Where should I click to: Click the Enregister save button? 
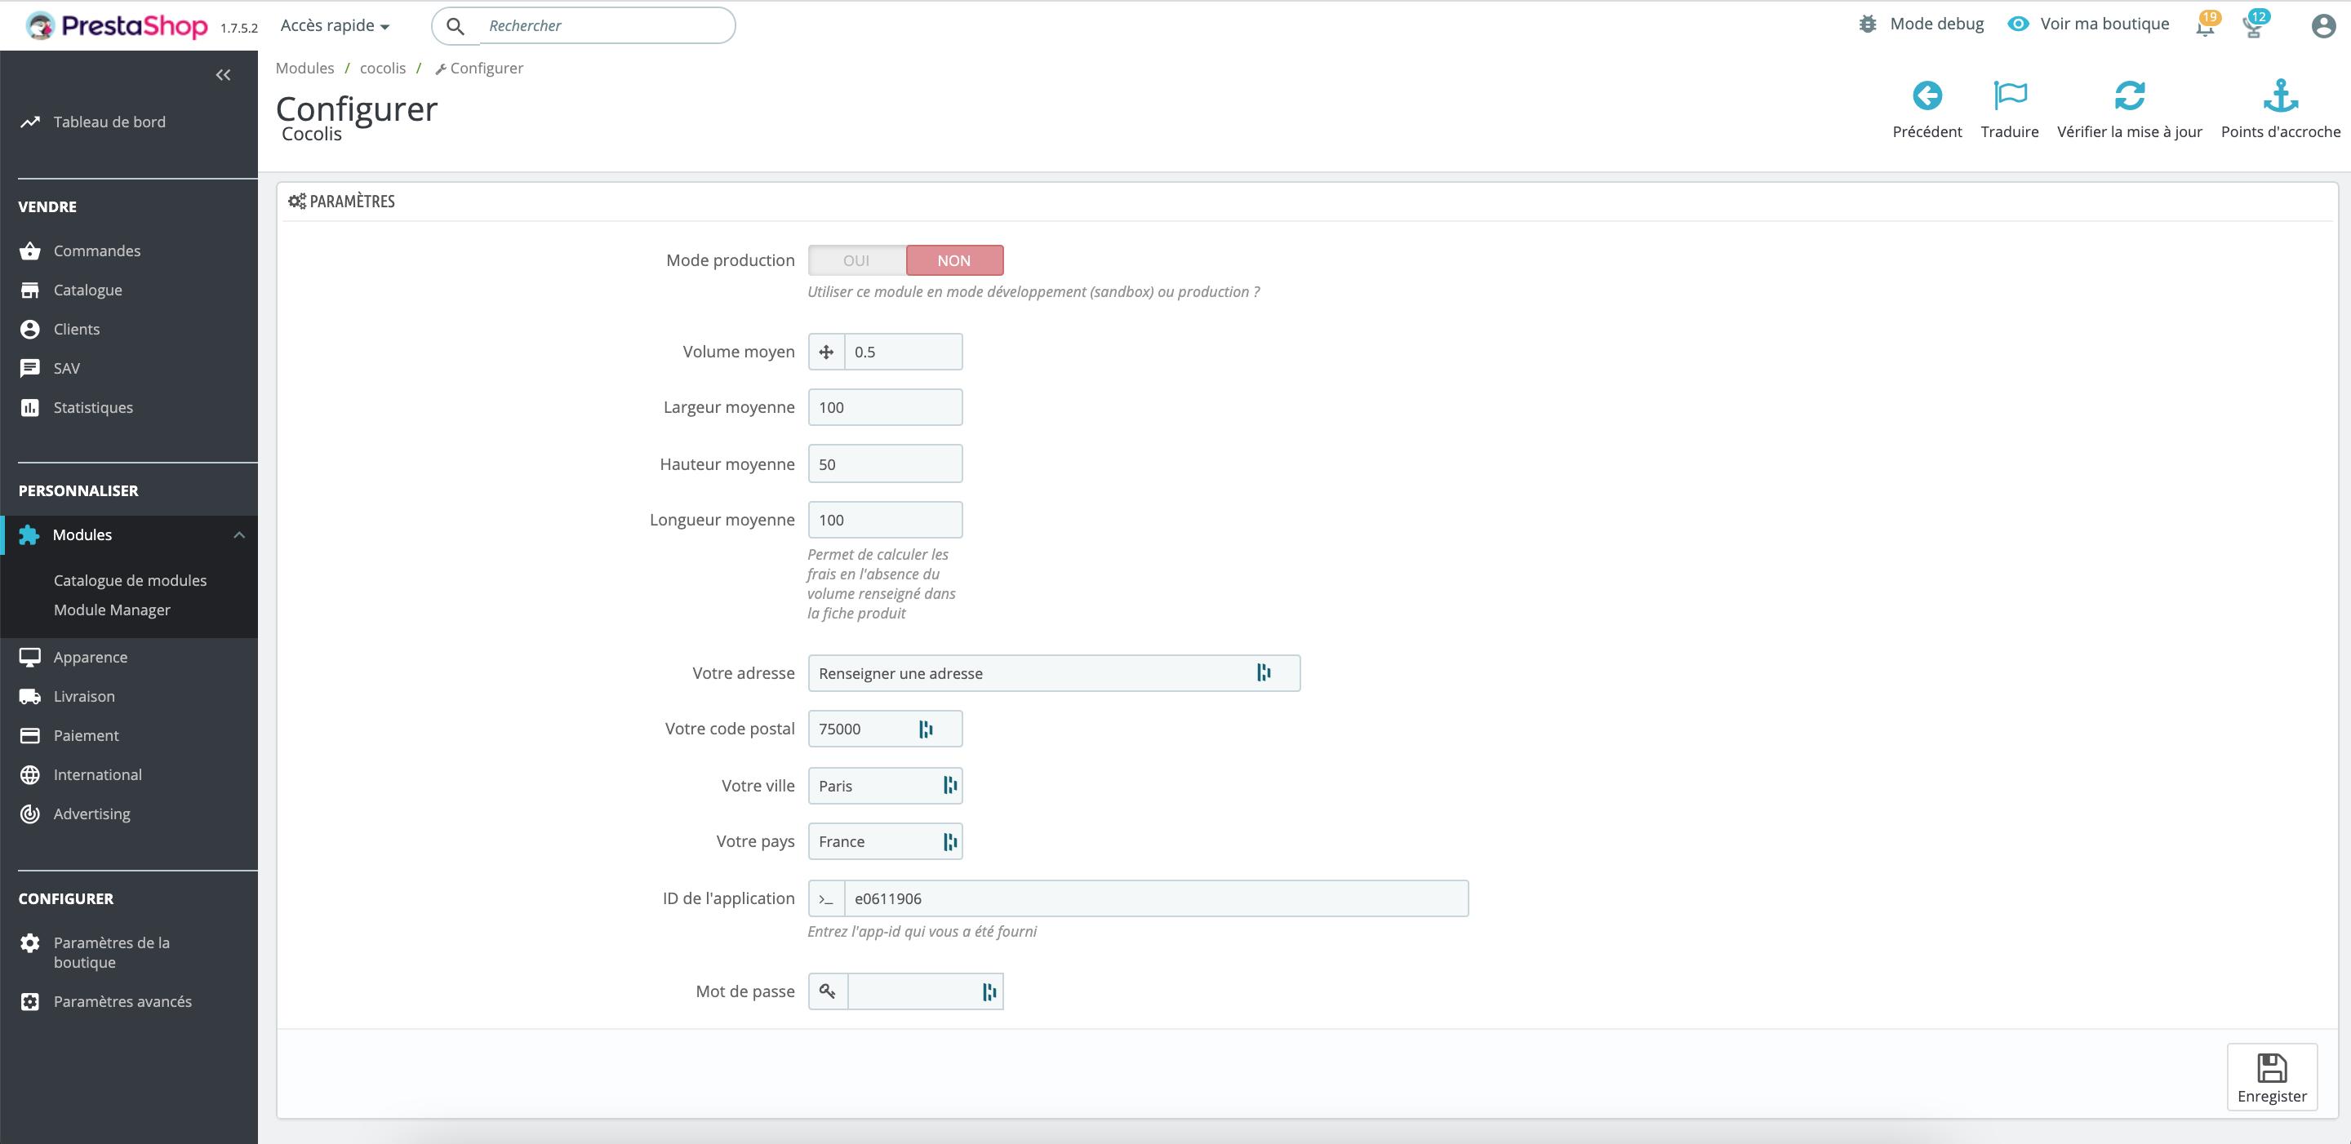point(2272,1077)
